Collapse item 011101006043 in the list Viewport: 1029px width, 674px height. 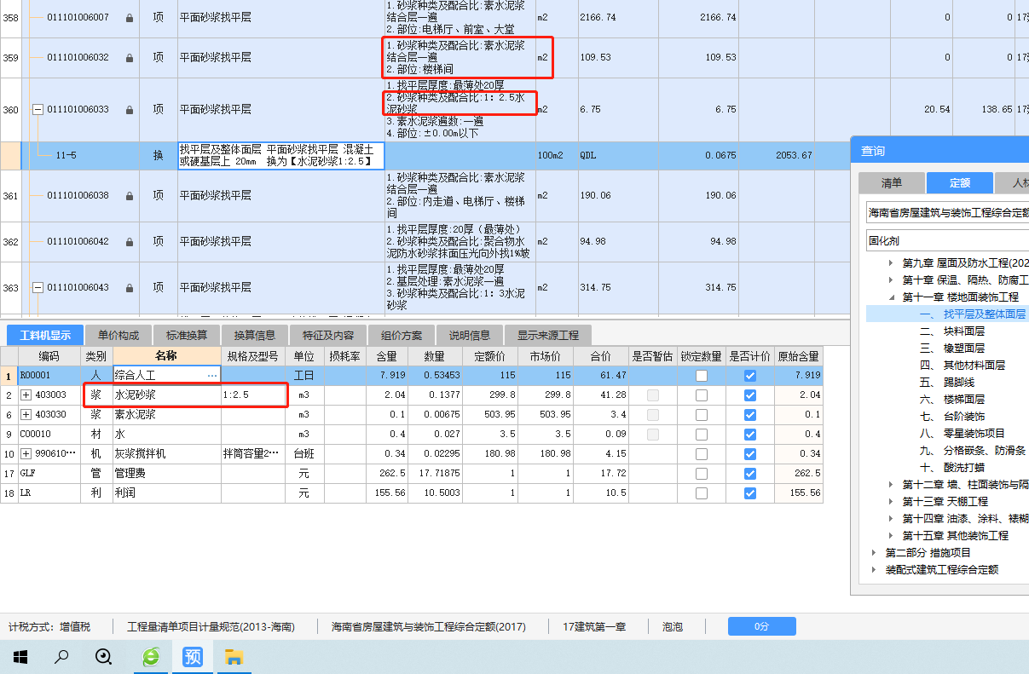[38, 288]
